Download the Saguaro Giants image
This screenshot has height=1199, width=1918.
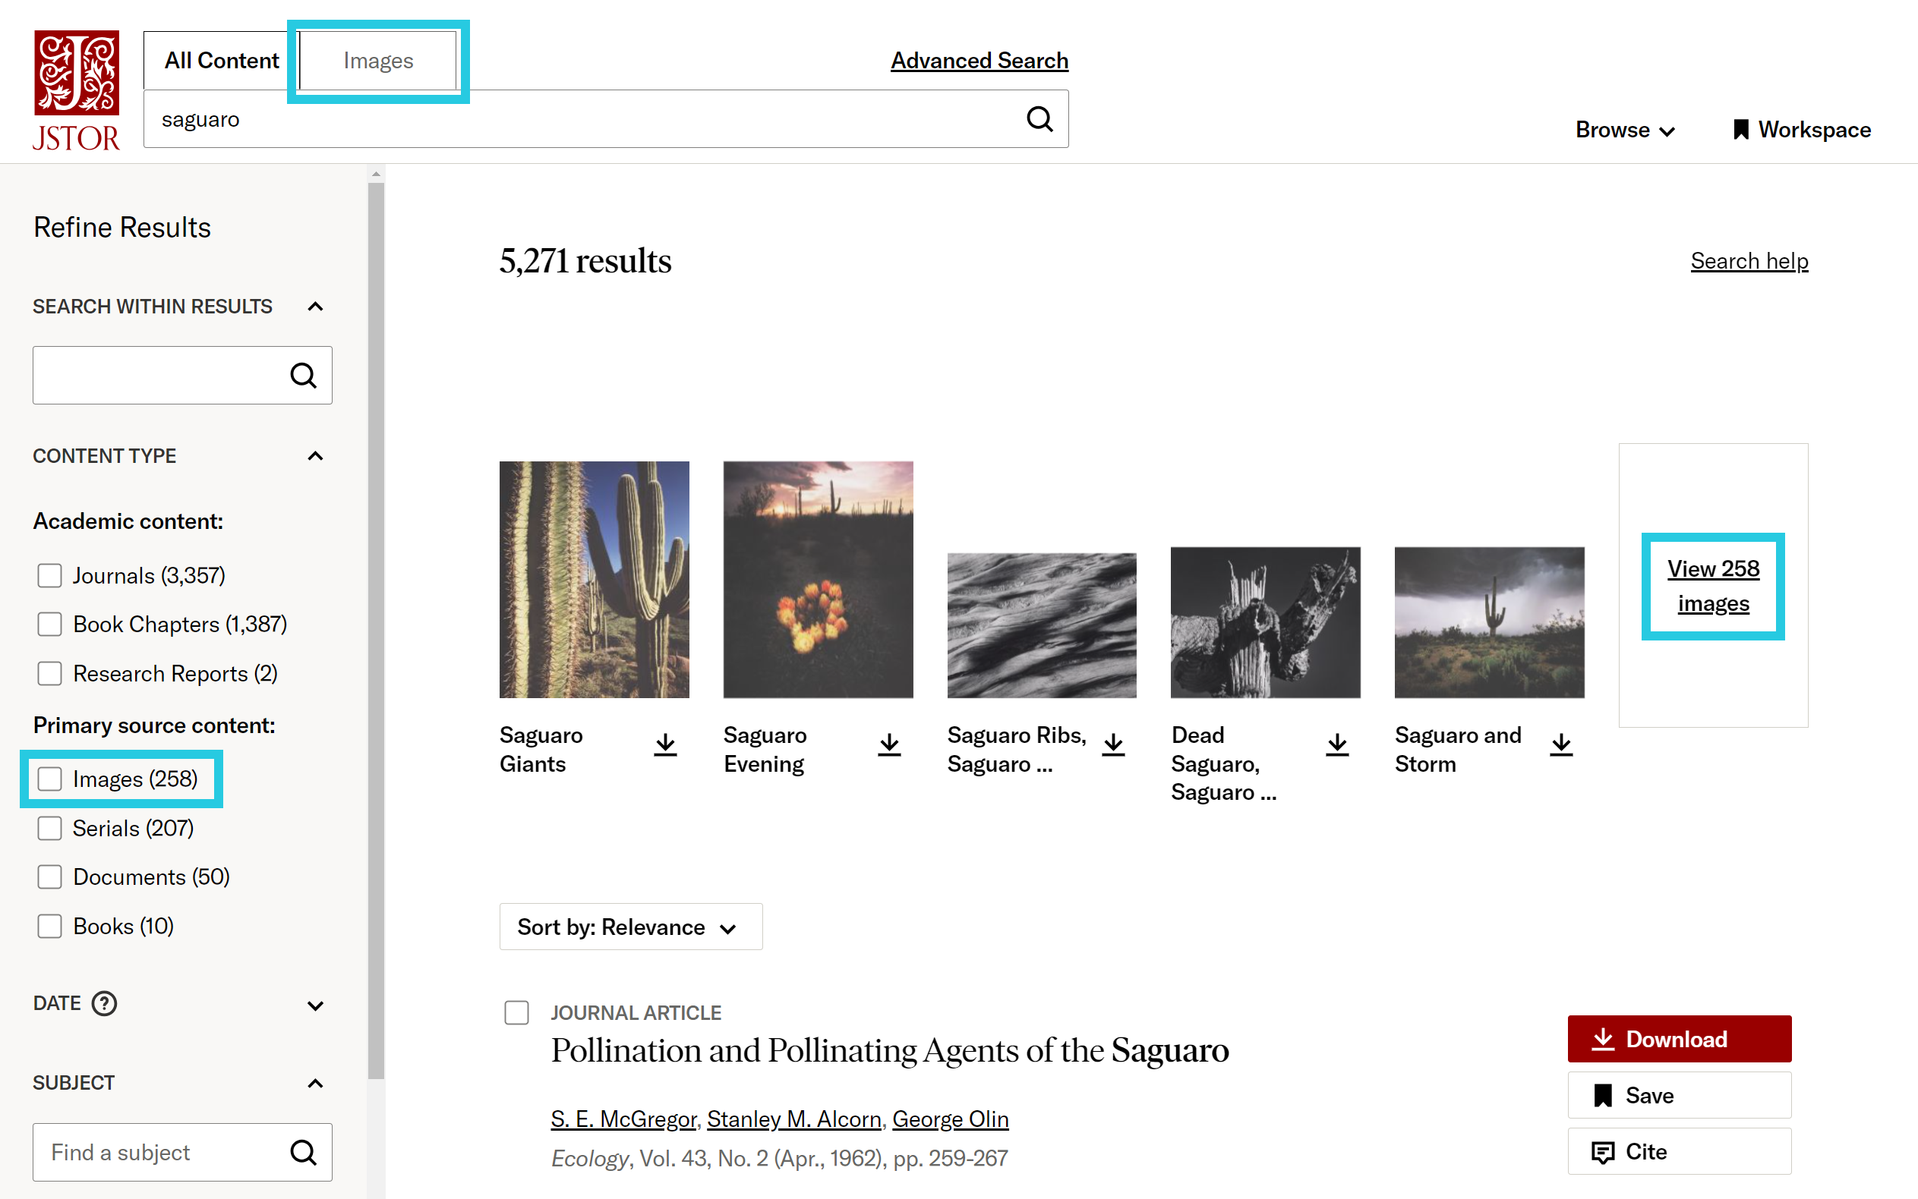665,744
